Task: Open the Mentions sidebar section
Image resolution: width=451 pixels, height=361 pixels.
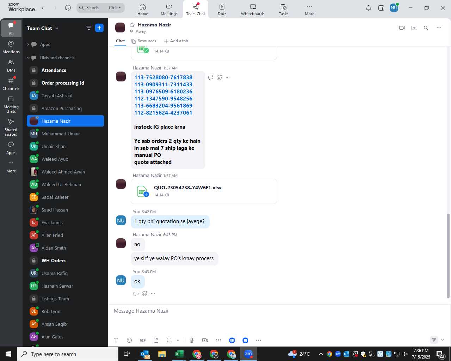Action: [x=11, y=47]
